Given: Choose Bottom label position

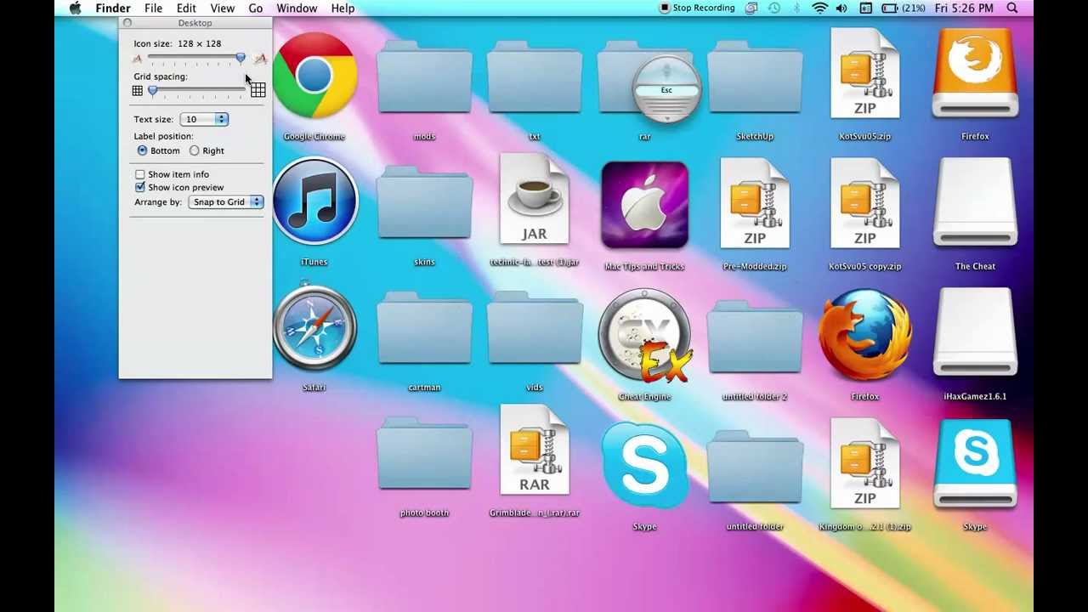Looking at the screenshot, I should coord(142,150).
